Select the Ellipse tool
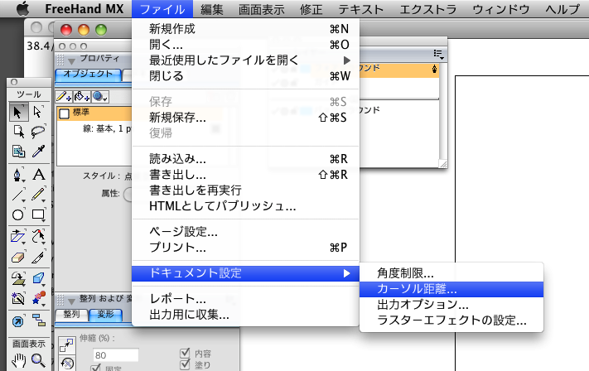Image resolution: width=589 pixels, height=371 pixels. [x=17, y=214]
